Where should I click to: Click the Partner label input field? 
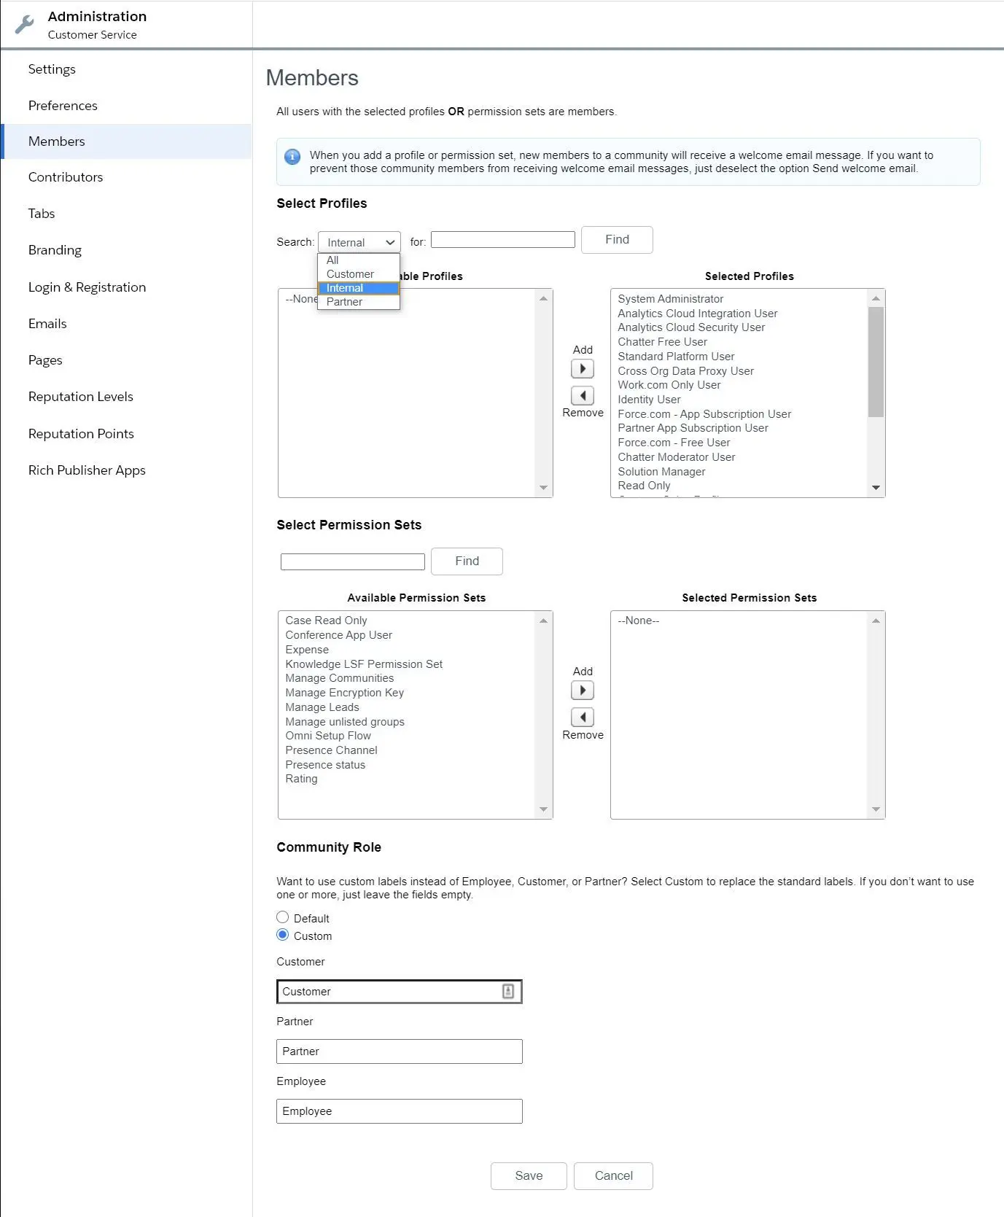tap(400, 1051)
